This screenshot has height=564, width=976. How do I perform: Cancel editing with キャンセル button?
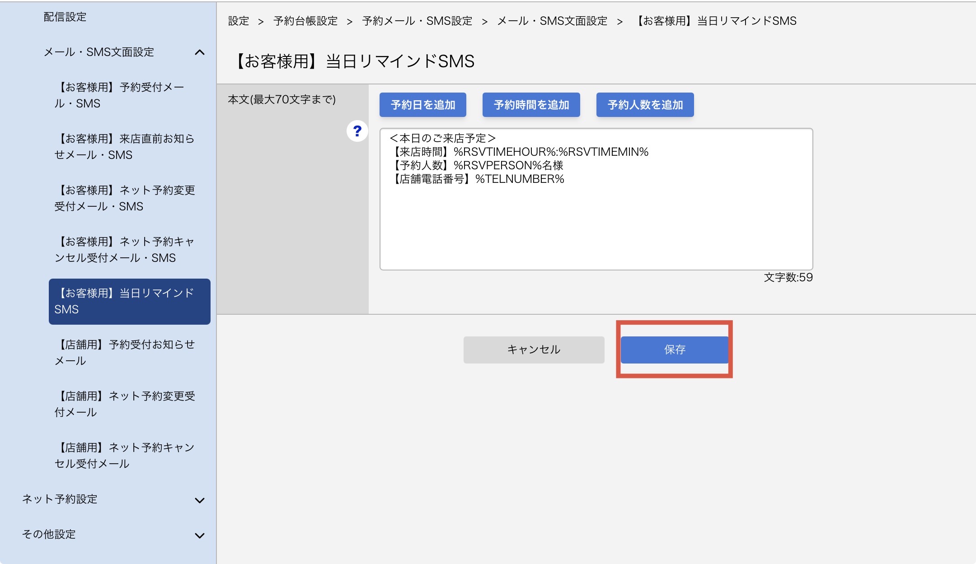pyautogui.click(x=534, y=350)
